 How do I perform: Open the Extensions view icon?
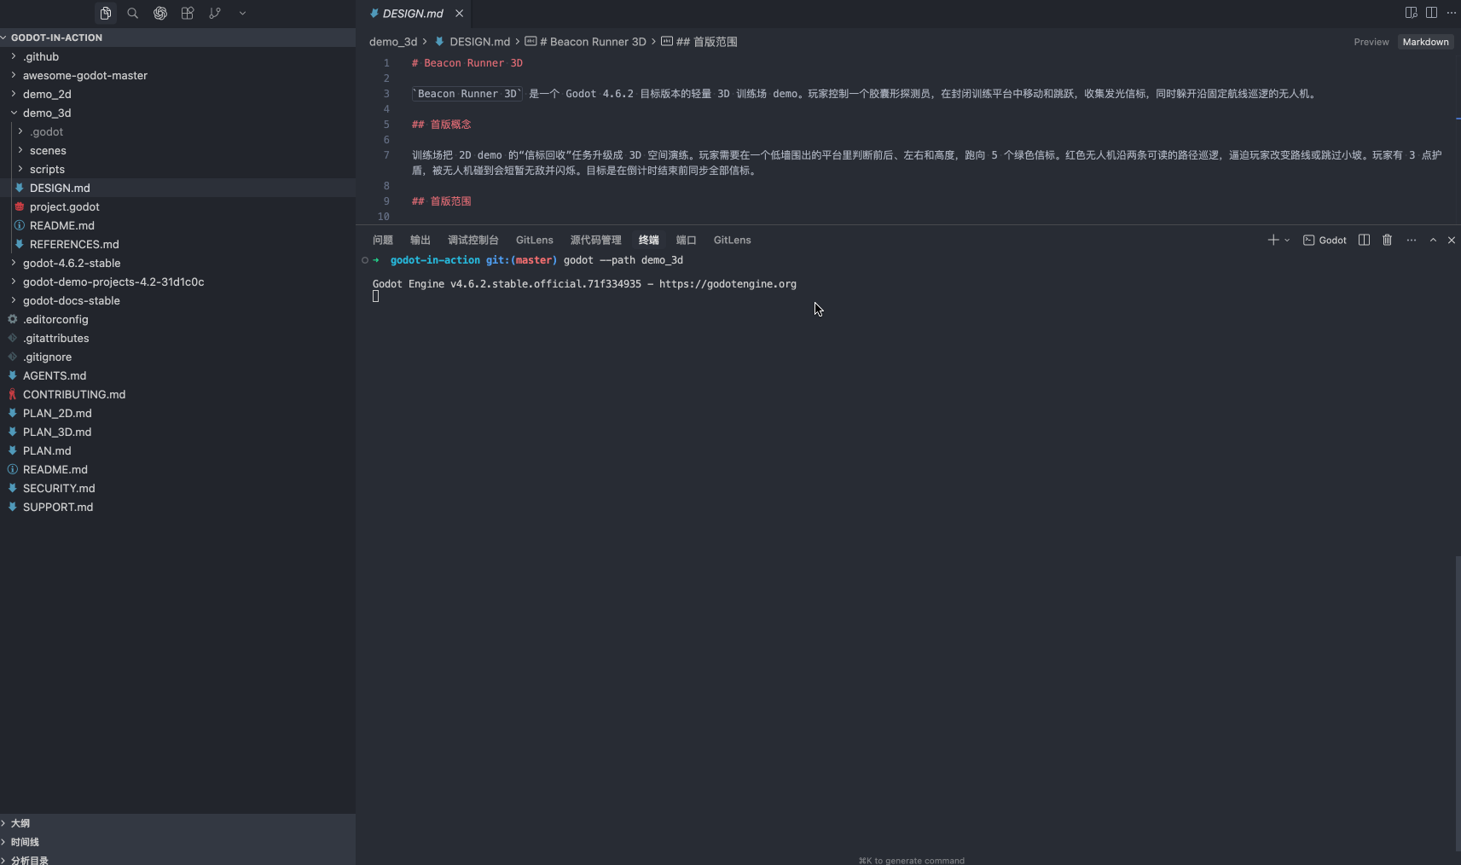click(x=188, y=13)
